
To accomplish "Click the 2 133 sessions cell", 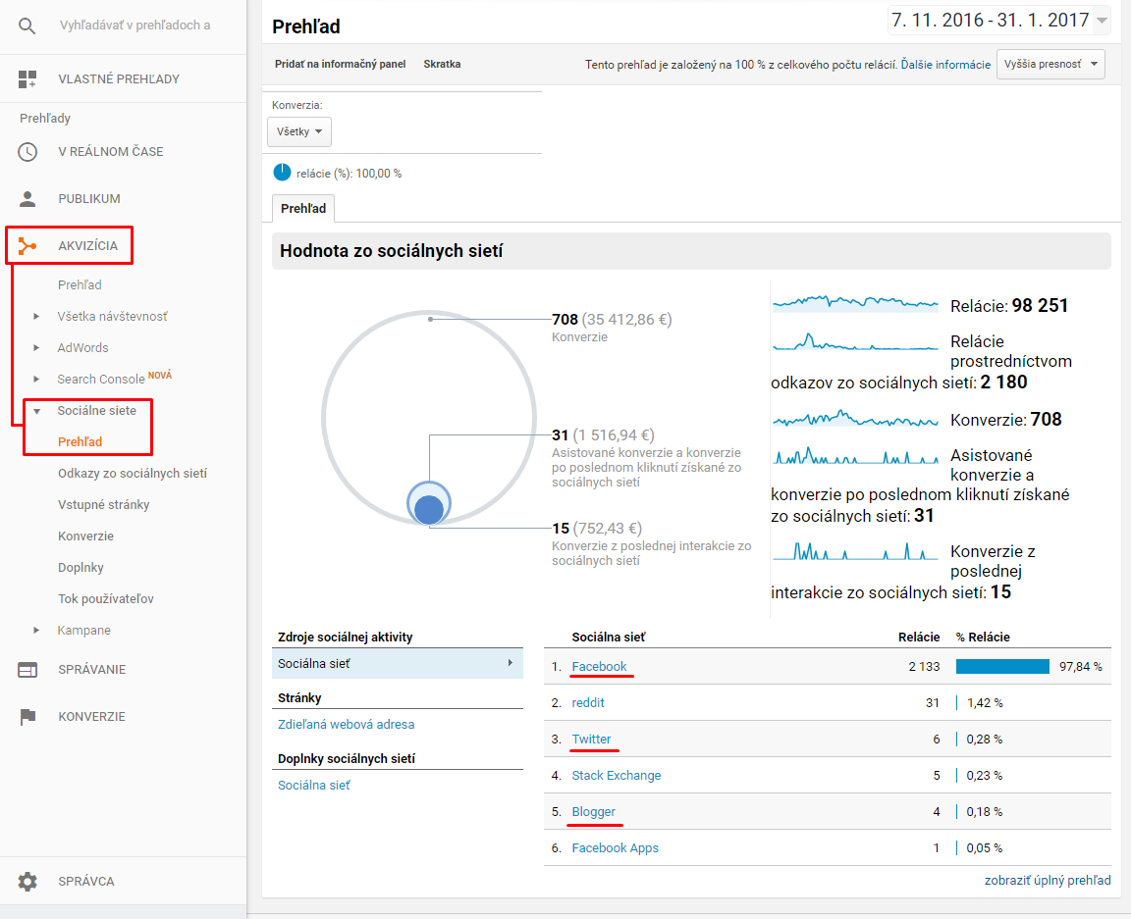I will coord(924,667).
